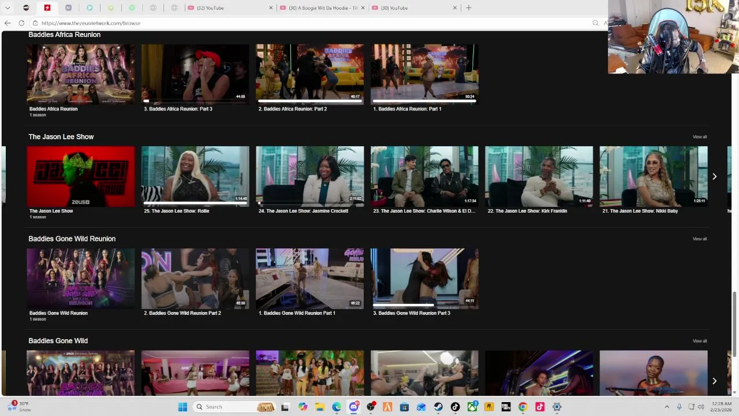Open Xbox app from taskbar
The width and height of the screenshot is (739, 416).
(x=472, y=407)
